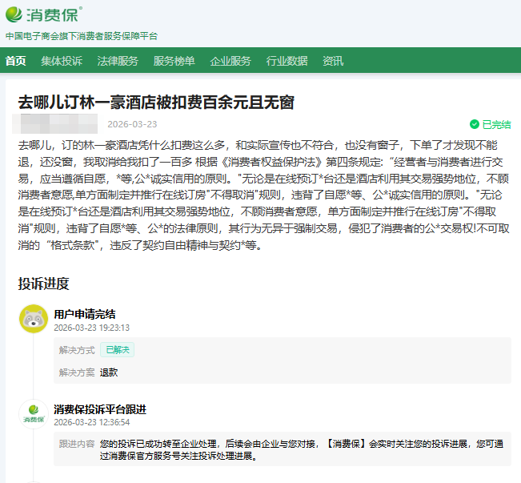Select 服务榜单 from the navigation bar
Viewport: 521px width, 483px height.
tap(174, 61)
